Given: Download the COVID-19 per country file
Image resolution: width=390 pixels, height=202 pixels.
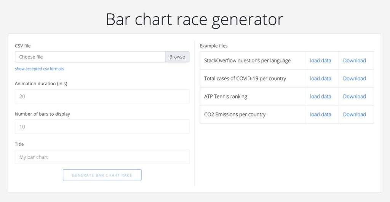Looking at the screenshot, I should pos(354,78).
